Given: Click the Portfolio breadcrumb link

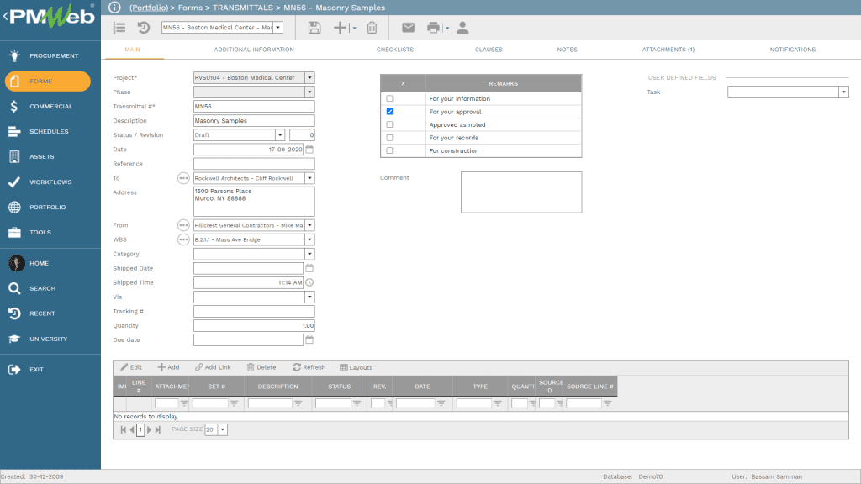Looking at the screenshot, I should pyautogui.click(x=149, y=8).
